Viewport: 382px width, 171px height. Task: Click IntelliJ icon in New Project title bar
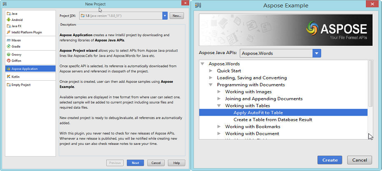(x=4, y=4)
